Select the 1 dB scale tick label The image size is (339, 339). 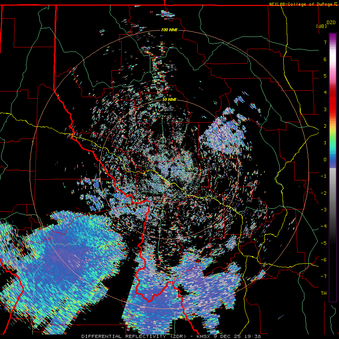[325, 143]
